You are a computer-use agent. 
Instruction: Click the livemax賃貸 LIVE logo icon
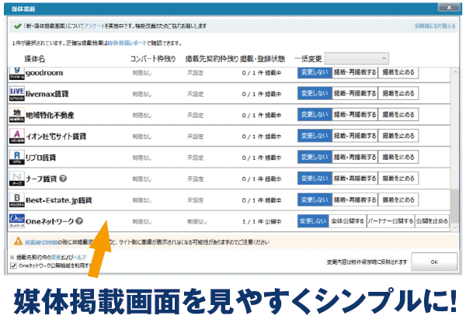coord(16,94)
